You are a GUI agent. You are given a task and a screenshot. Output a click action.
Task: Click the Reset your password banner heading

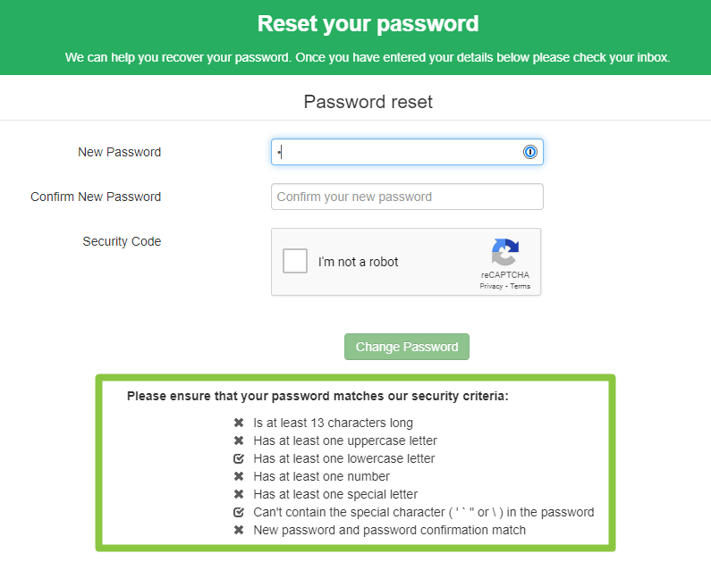point(368,23)
